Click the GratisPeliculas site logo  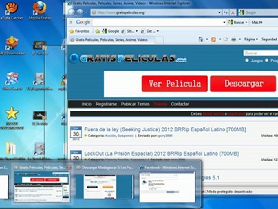(128, 58)
